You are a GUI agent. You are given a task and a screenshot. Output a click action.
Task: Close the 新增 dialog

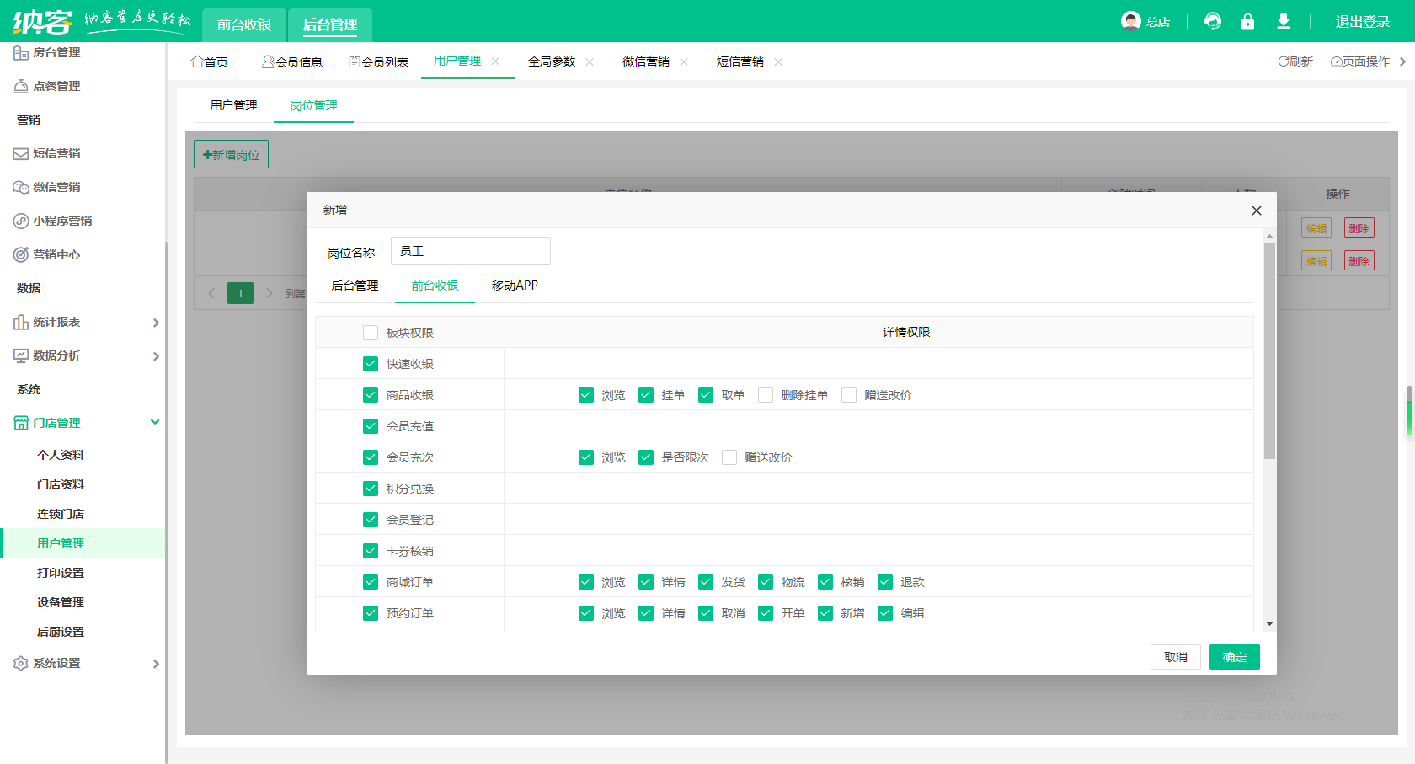click(x=1256, y=211)
